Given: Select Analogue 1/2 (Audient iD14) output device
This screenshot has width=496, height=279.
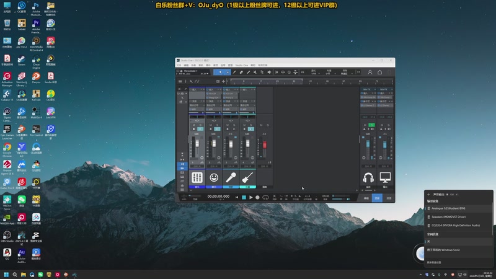Looking at the screenshot, I should point(458,208).
